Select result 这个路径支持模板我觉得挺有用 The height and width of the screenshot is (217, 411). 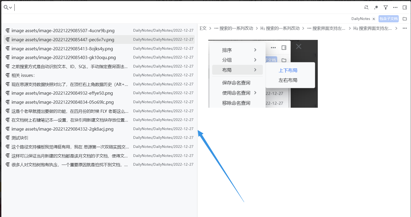tap(99, 147)
